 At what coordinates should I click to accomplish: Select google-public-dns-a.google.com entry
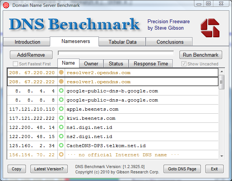point(112,100)
